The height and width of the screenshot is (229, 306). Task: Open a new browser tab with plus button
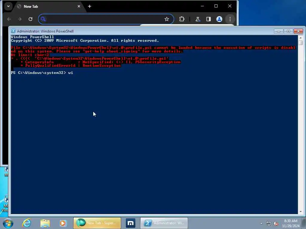click(90, 6)
